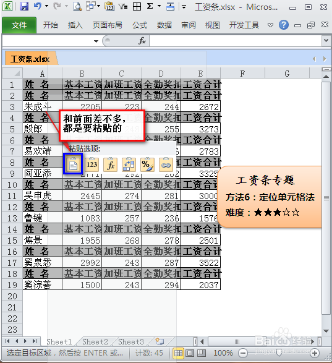The width and height of the screenshot is (332, 363).
Task: Choose the Paste option icon
Action: (x=73, y=164)
